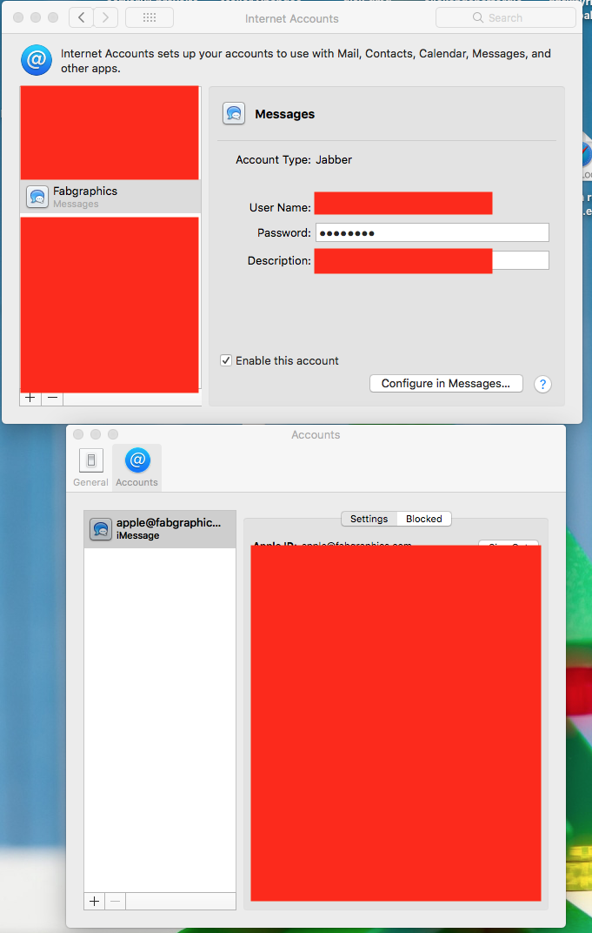Click the Internet Accounts @ icon
The image size is (592, 933).
tap(37, 60)
